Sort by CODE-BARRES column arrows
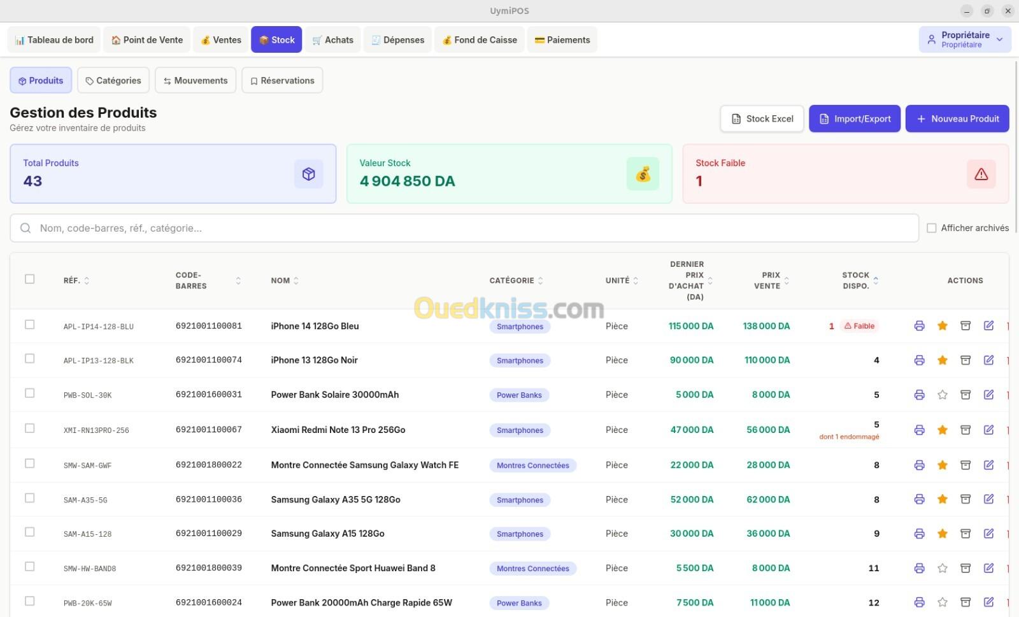 tap(238, 281)
